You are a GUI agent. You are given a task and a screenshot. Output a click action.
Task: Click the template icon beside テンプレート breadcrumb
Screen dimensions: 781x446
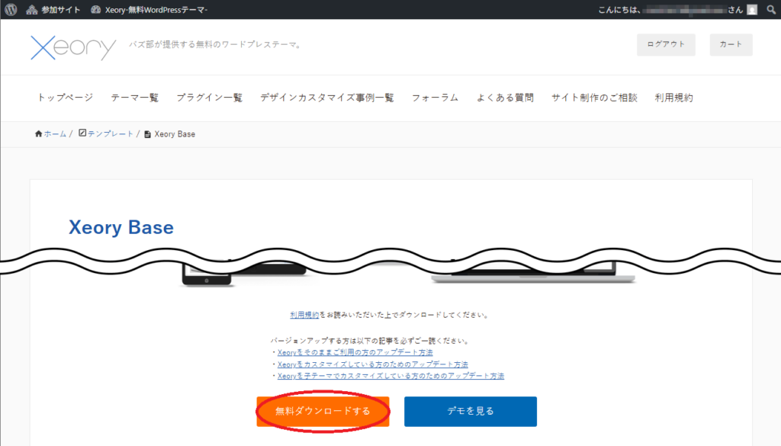click(83, 133)
